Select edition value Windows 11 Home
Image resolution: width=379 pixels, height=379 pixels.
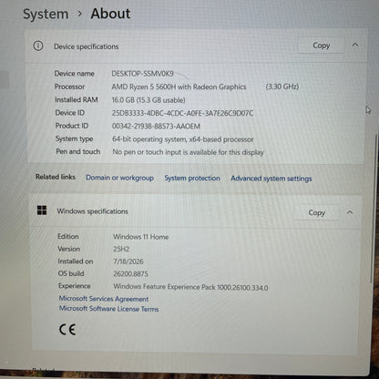(x=141, y=237)
